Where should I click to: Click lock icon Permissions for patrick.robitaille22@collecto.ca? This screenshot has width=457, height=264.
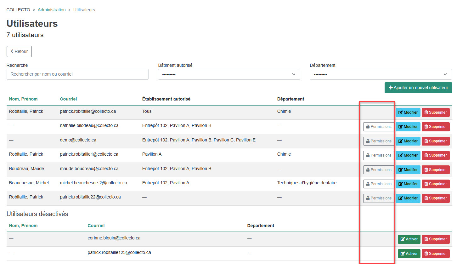tap(368, 198)
